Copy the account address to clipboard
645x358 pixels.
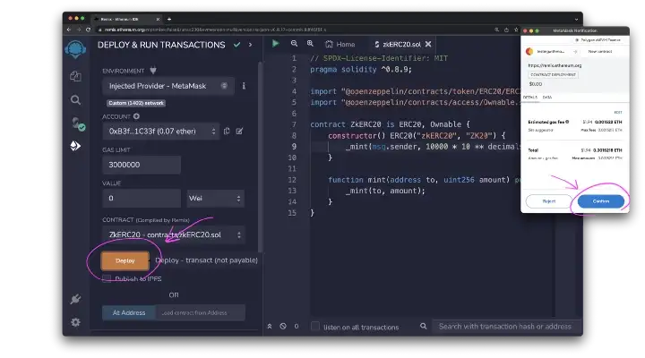(x=228, y=131)
